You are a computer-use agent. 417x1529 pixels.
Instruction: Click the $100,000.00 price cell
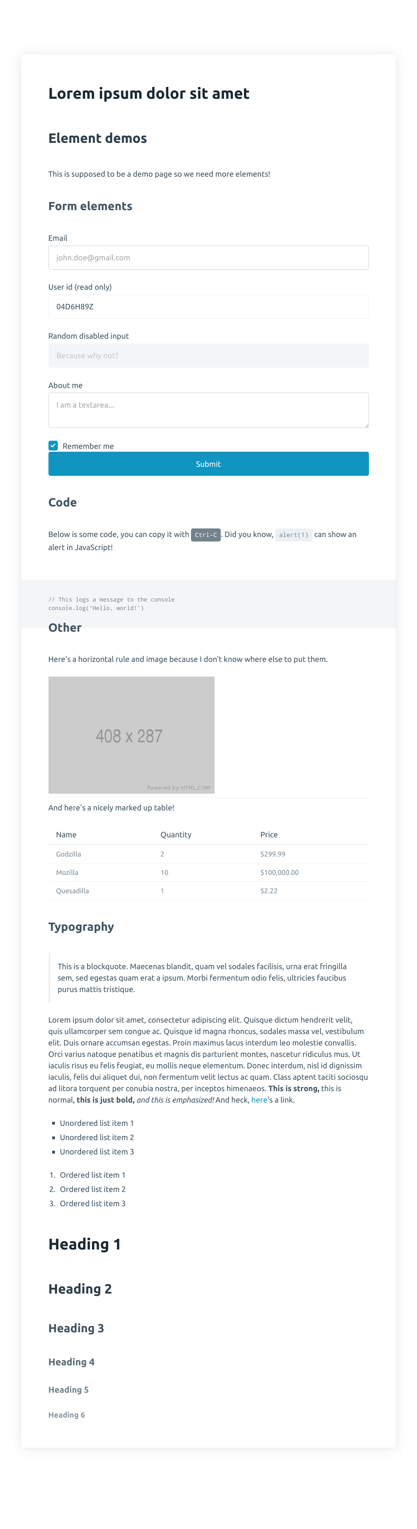click(280, 872)
